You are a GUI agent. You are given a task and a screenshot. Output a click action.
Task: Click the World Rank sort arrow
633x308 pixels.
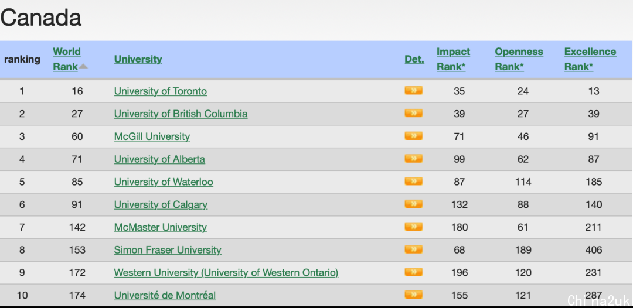(83, 67)
